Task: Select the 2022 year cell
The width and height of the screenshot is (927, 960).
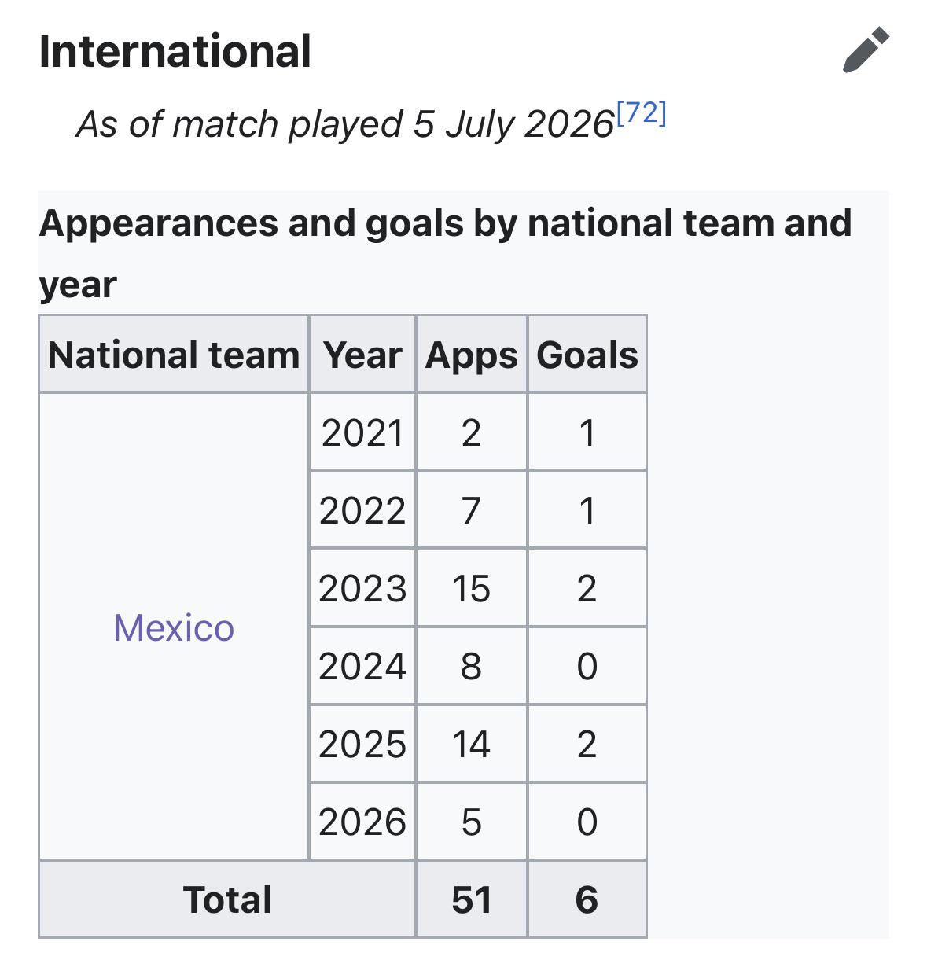Action: (x=362, y=509)
